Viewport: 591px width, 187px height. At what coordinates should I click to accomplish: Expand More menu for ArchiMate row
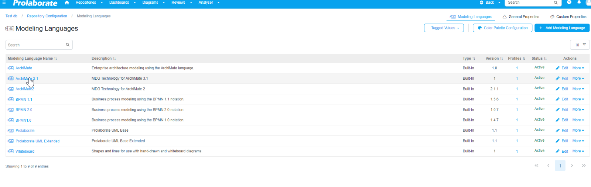click(x=578, y=68)
